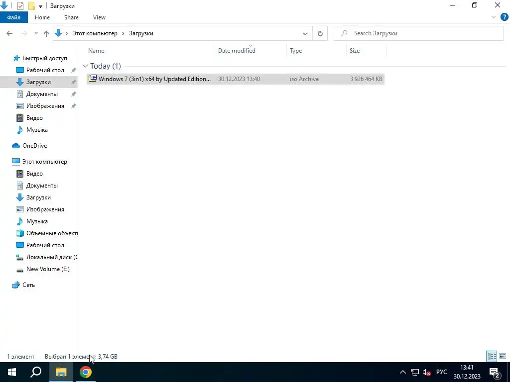
Task: Sort by the Name column
Action: [x=151, y=51]
